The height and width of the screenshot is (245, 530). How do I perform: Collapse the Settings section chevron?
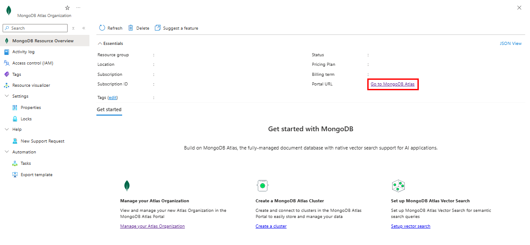tap(7, 96)
